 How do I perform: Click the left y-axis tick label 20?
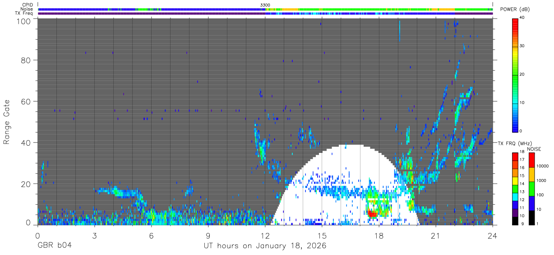click(26, 184)
